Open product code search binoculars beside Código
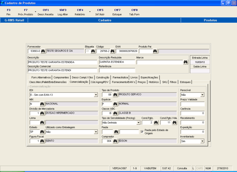The height and width of the screenshot is (172, 237). (112, 51)
